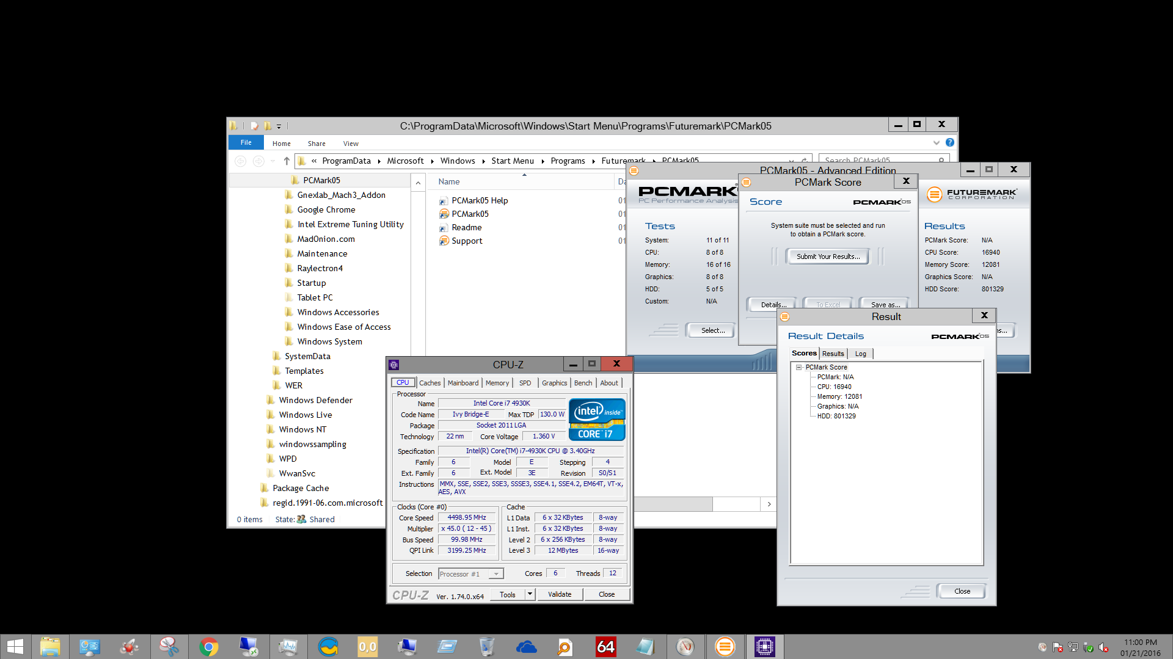Switch to CPU-Z Mainboard tab
The image size is (1173, 659).
pyautogui.click(x=463, y=383)
